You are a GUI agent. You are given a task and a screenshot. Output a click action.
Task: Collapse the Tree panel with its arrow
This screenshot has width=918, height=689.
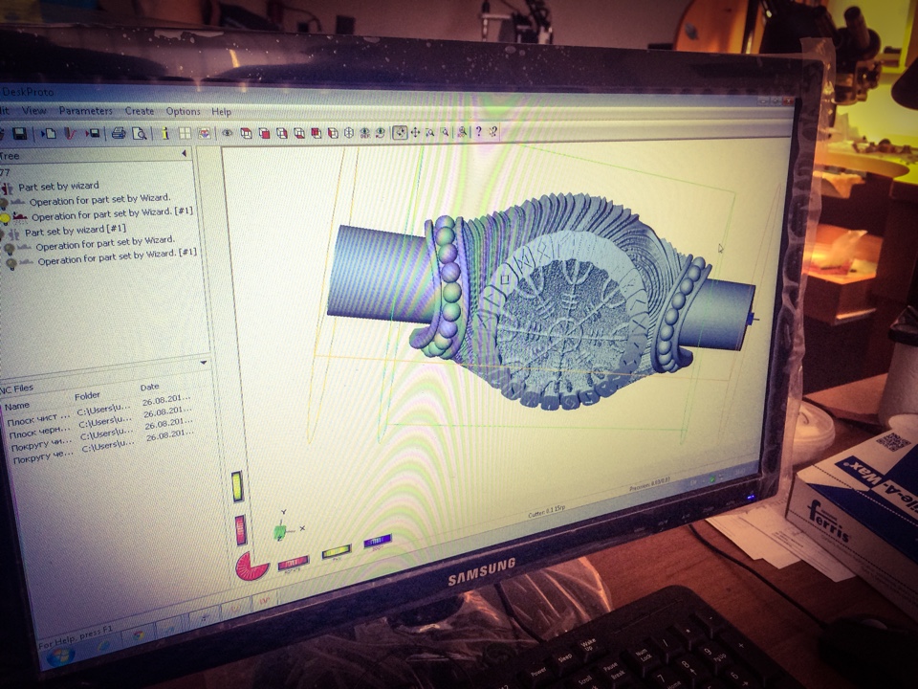pyautogui.click(x=184, y=153)
